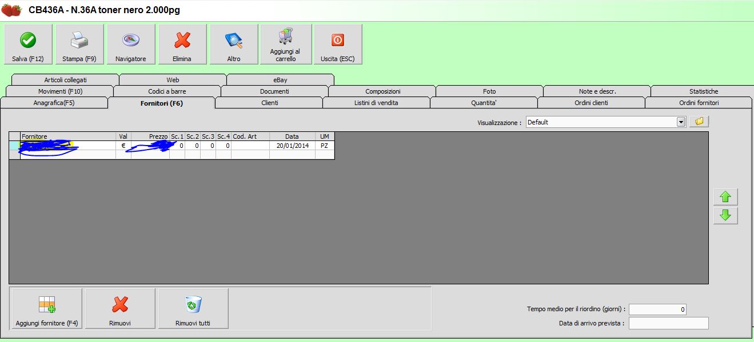Select the PZ unit cell
Viewport: 754px width, 342px height.
(325, 146)
